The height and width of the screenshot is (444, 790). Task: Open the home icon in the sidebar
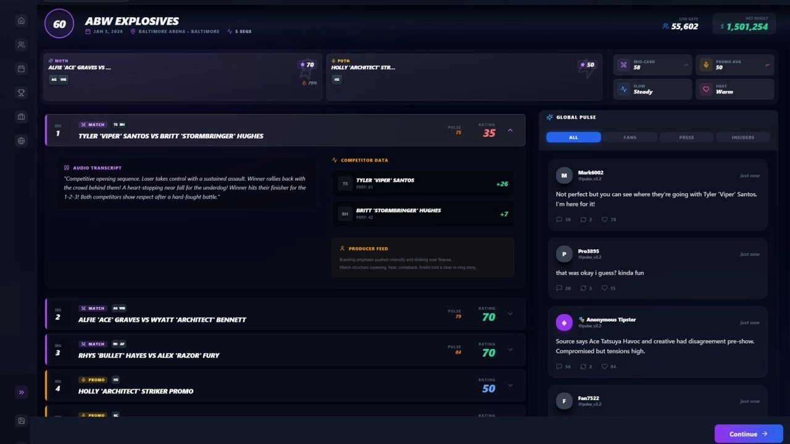point(22,21)
